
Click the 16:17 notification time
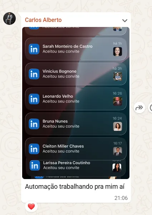tap(117, 143)
